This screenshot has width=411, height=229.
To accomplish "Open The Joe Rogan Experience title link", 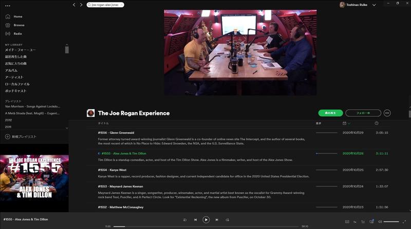I will [134, 113].
